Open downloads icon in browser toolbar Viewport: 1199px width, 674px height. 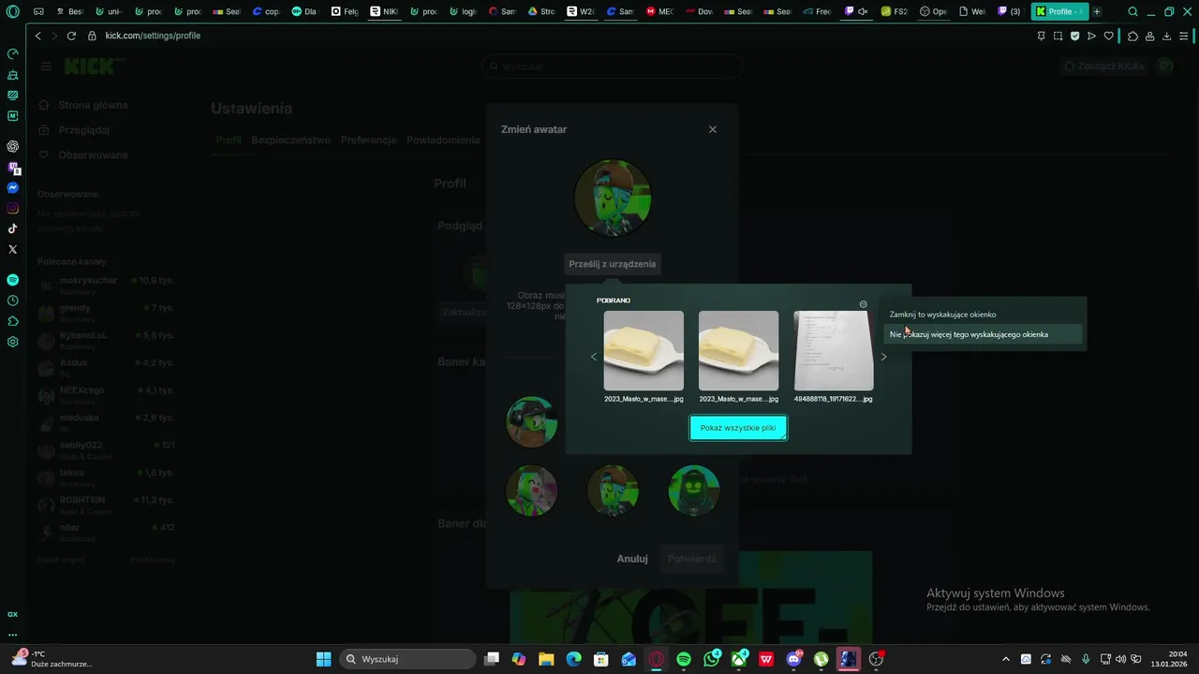(x=1166, y=36)
